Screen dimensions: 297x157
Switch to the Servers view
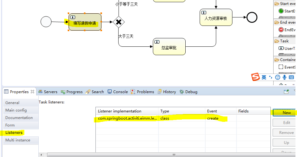[48, 92]
